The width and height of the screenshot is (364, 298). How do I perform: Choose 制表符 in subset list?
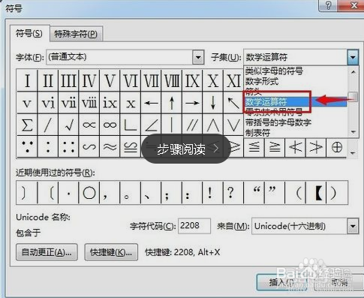point(257,133)
